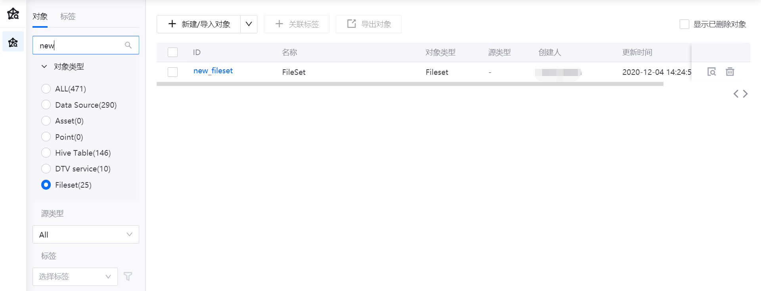This screenshot has height=291, width=761.
Task: Click the top logo icon in sidebar
Action: 13,13
